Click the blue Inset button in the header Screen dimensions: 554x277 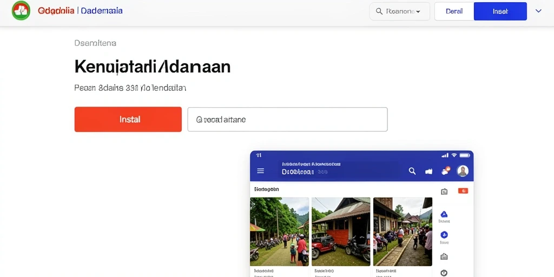point(500,11)
